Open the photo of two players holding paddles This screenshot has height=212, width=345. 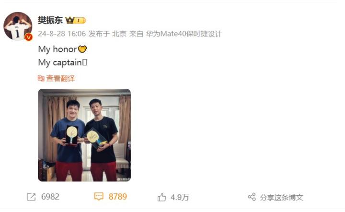[84, 135]
